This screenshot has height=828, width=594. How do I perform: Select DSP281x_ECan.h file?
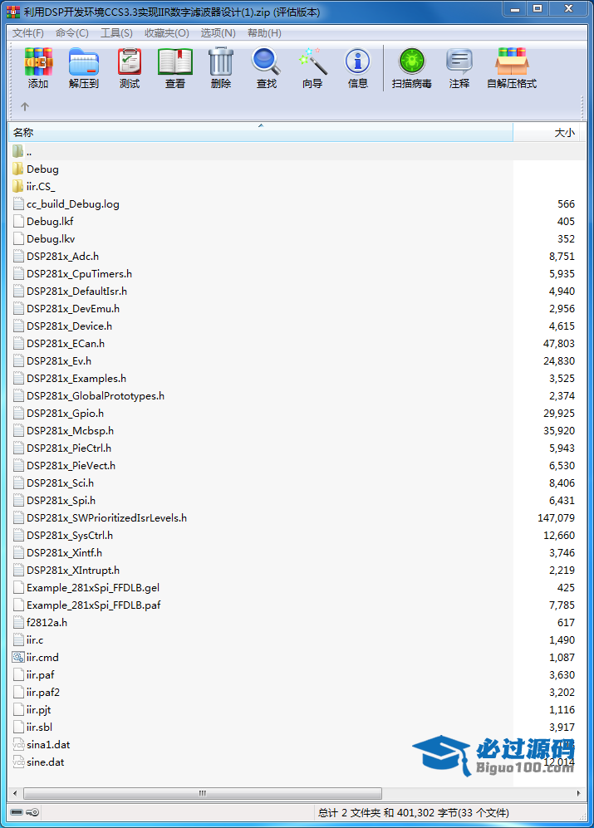pos(58,343)
